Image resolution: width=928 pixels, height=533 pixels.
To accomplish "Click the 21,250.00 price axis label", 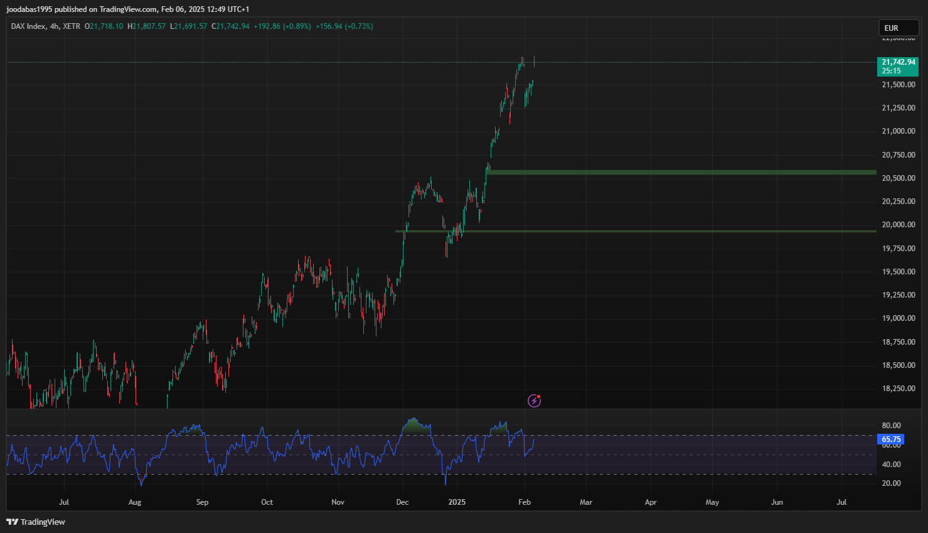I will coord(899,108).
